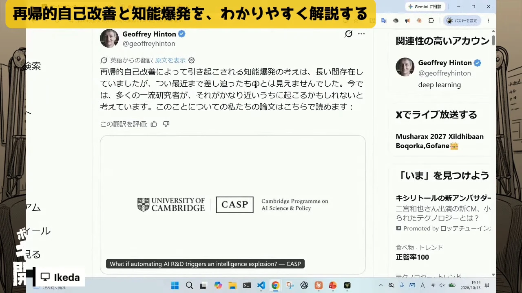Click the Chrome icon in the taskbar
Screen dimensions: 522x293
276,285
